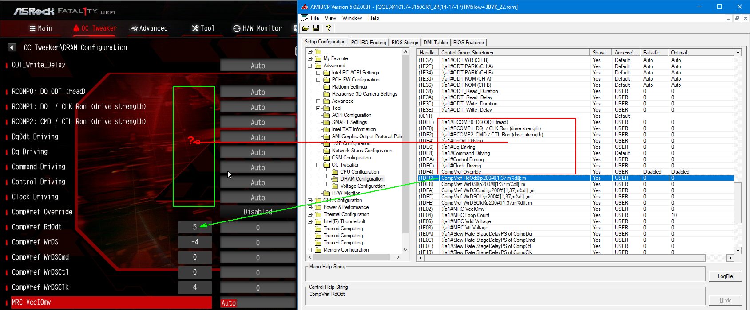Switch to the Setup Configuration tab
The image size is (750, 310).
click(325, 42)
